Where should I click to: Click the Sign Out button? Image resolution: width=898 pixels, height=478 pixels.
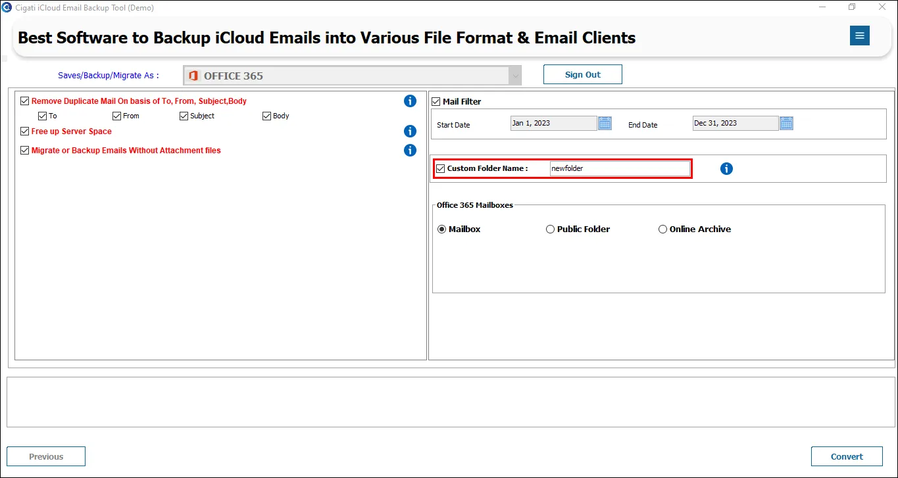pyautogui.click(x=583, y=74)
